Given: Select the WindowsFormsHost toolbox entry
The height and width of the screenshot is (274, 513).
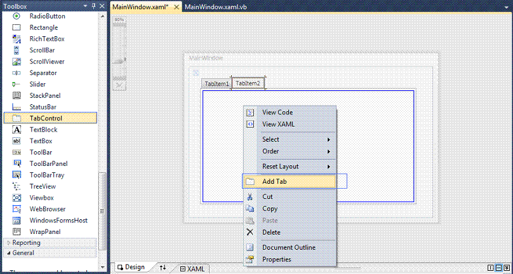Looking at the screenshot, I should coord(50,221).
